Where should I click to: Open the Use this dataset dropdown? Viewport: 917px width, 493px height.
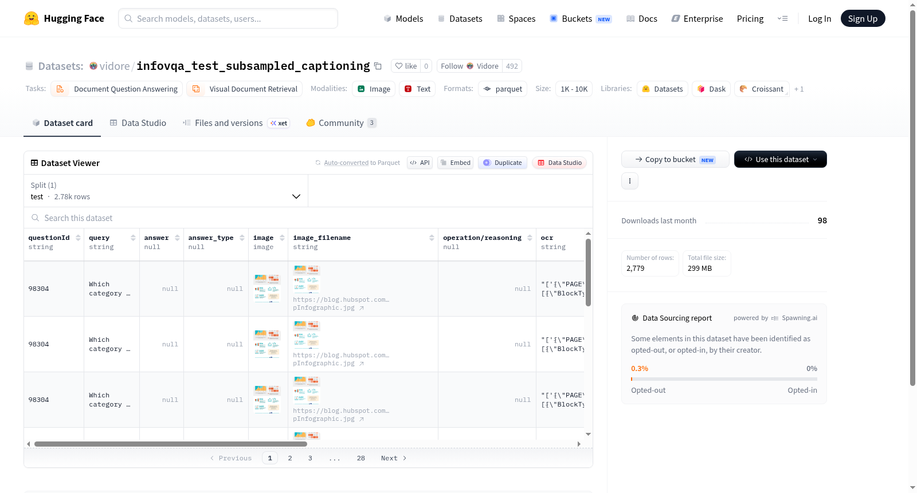[781, 159]
